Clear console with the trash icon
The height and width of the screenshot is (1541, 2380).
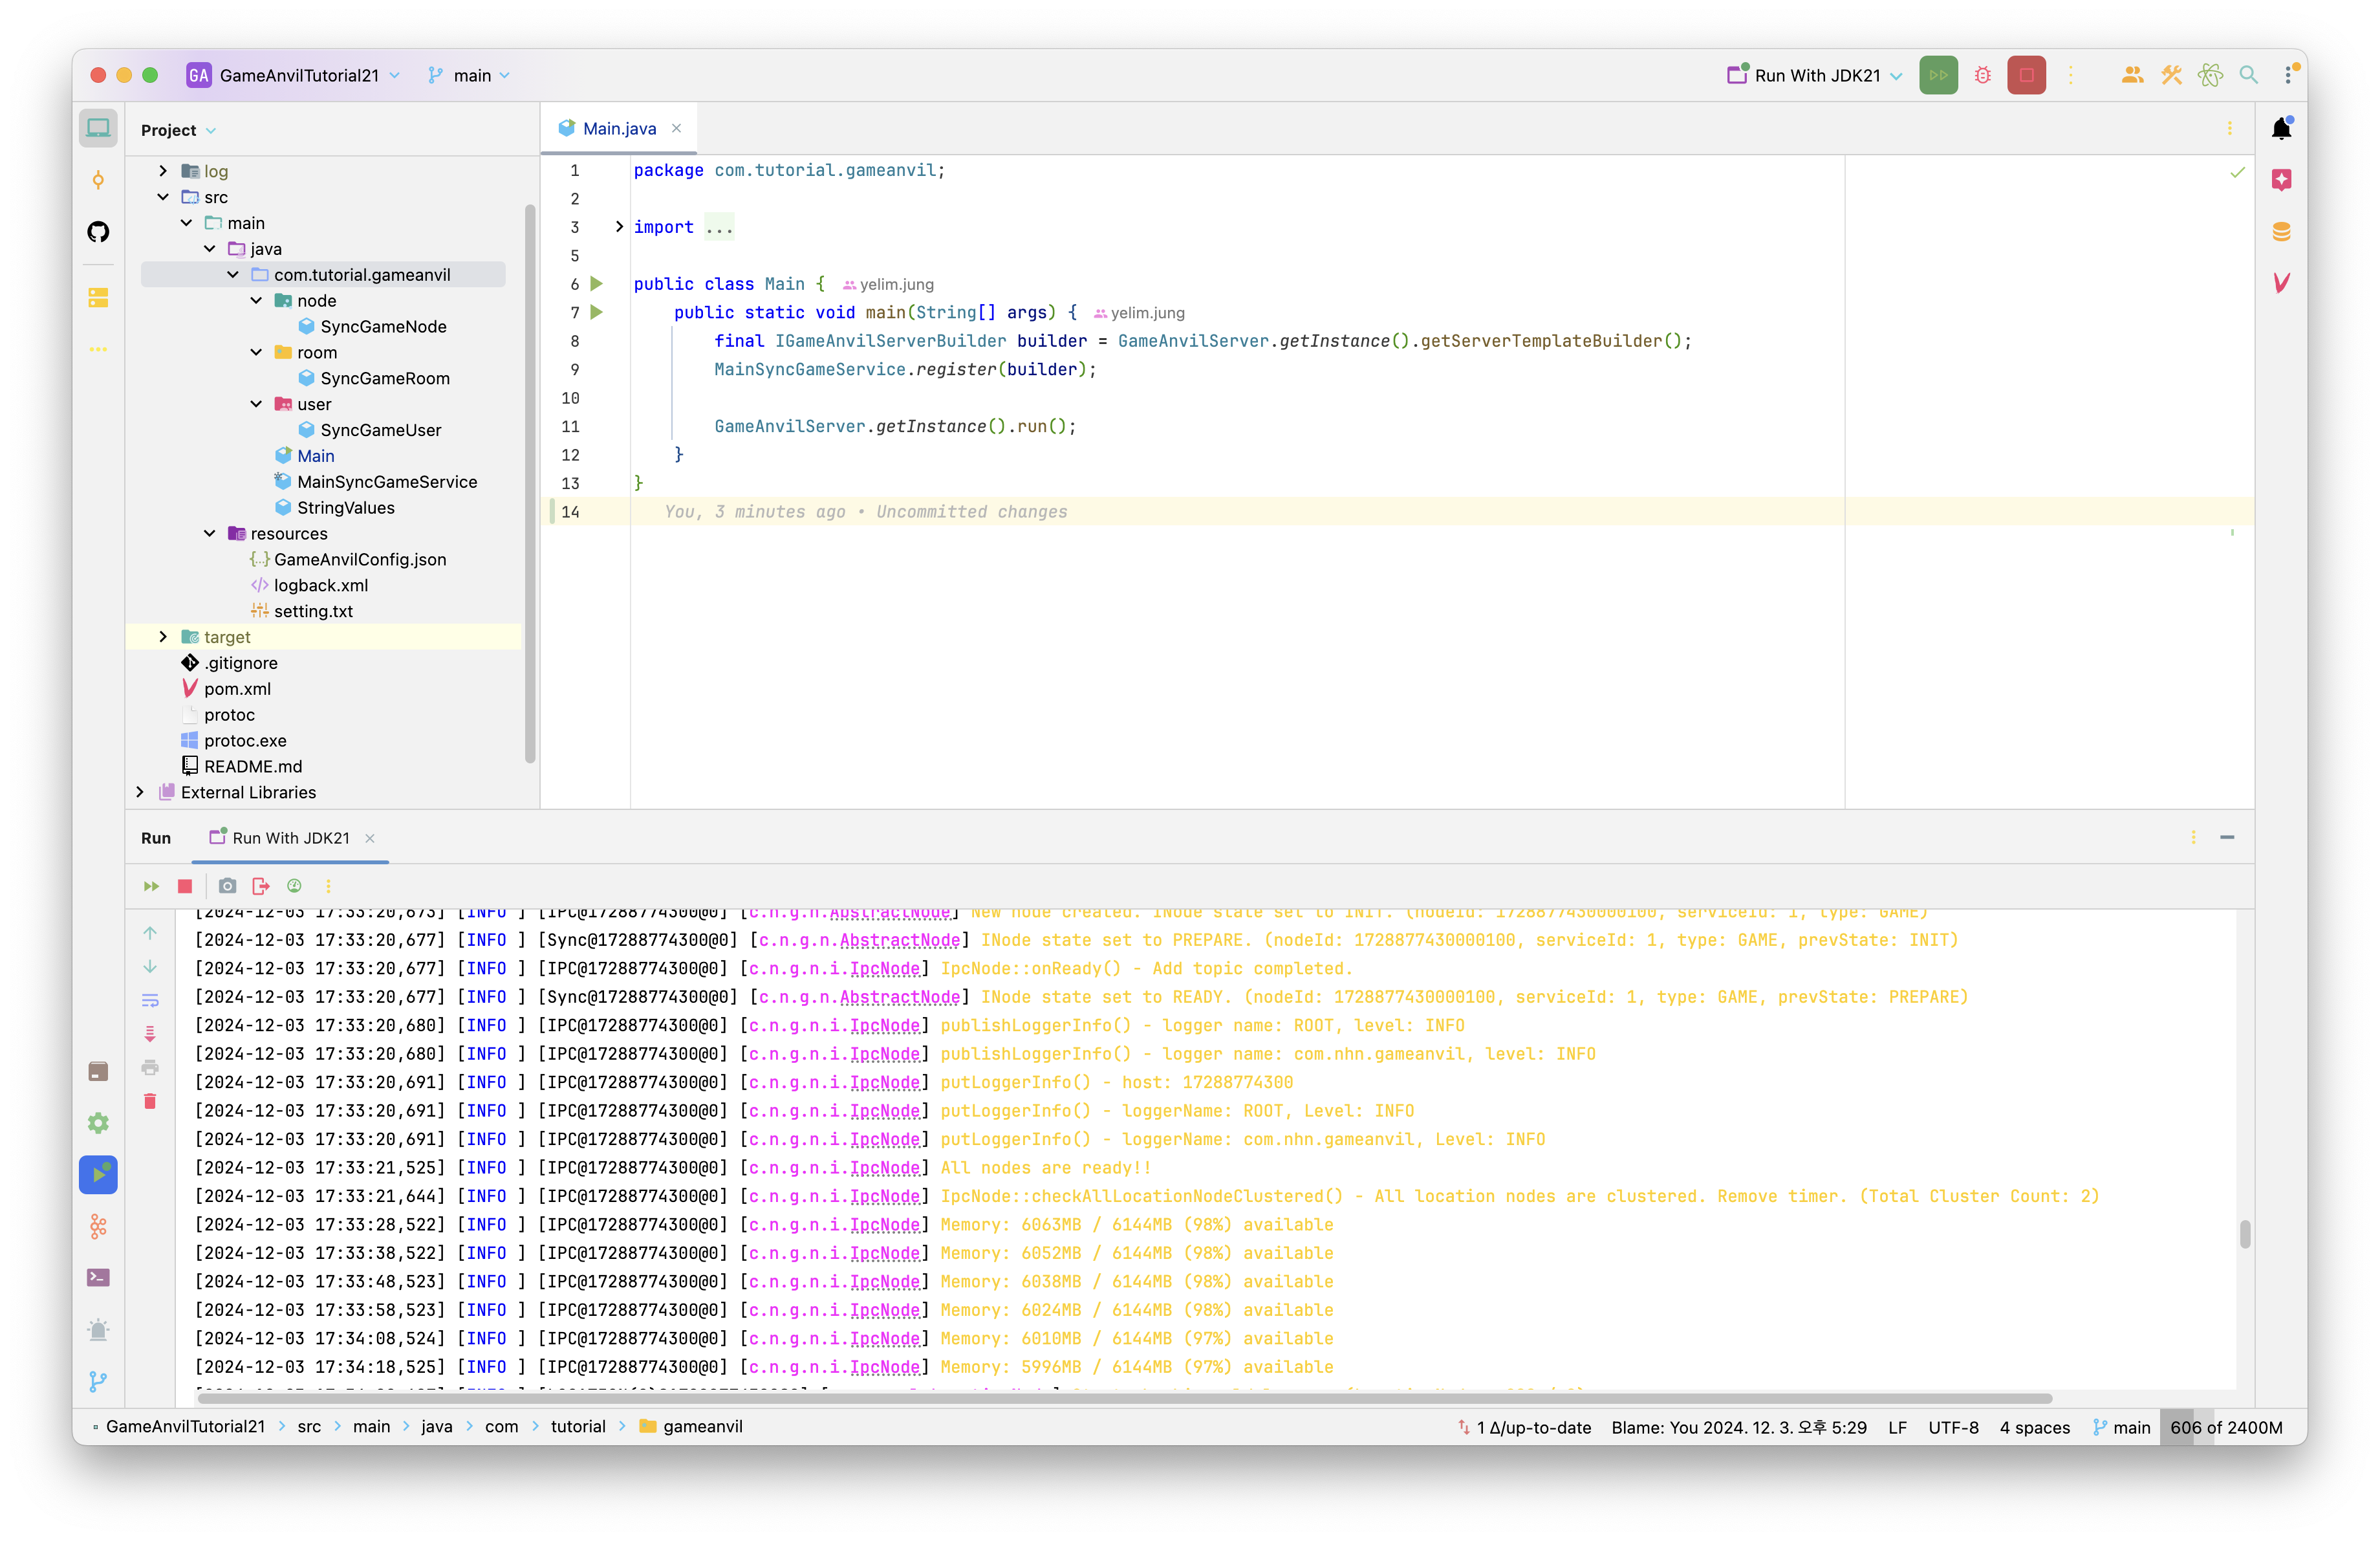[x=150, y=1101]
